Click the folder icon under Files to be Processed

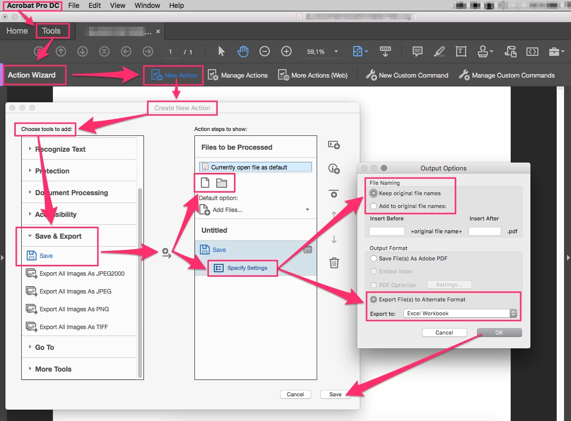pos(221,183)
